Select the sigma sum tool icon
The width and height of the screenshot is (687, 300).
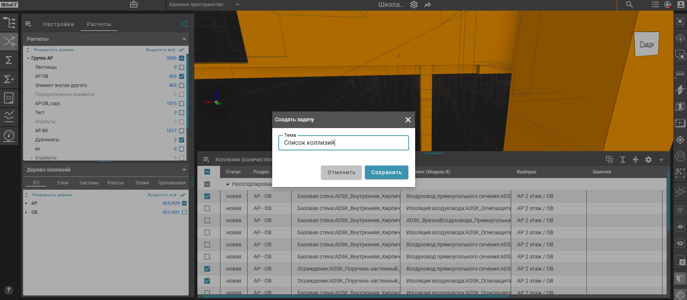(9, 60)
